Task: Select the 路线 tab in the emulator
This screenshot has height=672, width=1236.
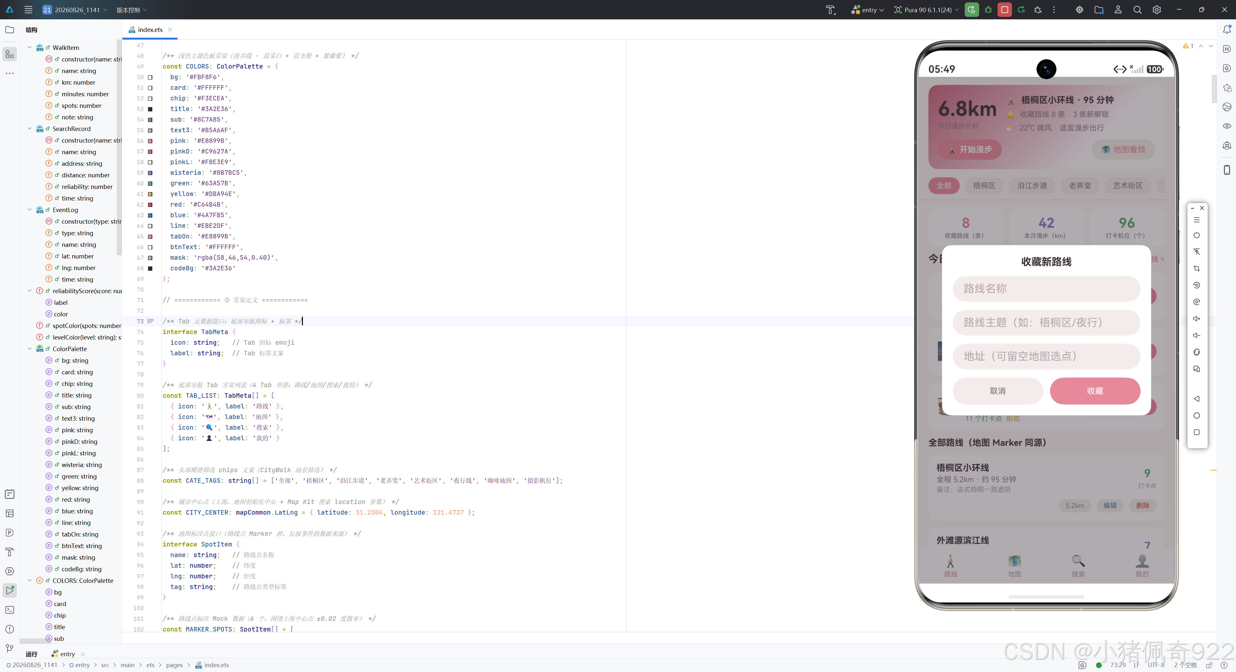Action: 950,566
